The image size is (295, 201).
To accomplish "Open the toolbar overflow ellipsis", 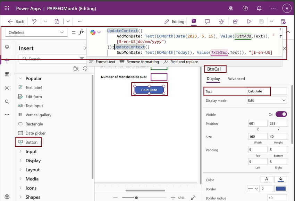I will 80,21.
